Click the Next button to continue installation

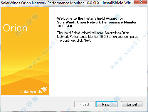pos(107,104)
